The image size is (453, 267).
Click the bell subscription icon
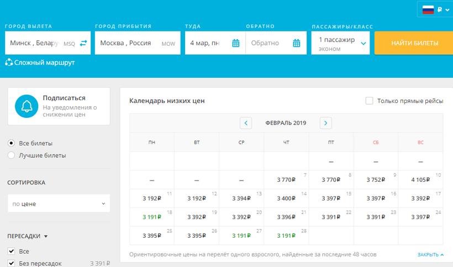(x=26, y=106)
